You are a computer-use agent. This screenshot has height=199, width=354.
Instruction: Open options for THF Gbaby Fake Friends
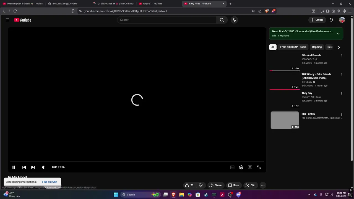[342, 75]
